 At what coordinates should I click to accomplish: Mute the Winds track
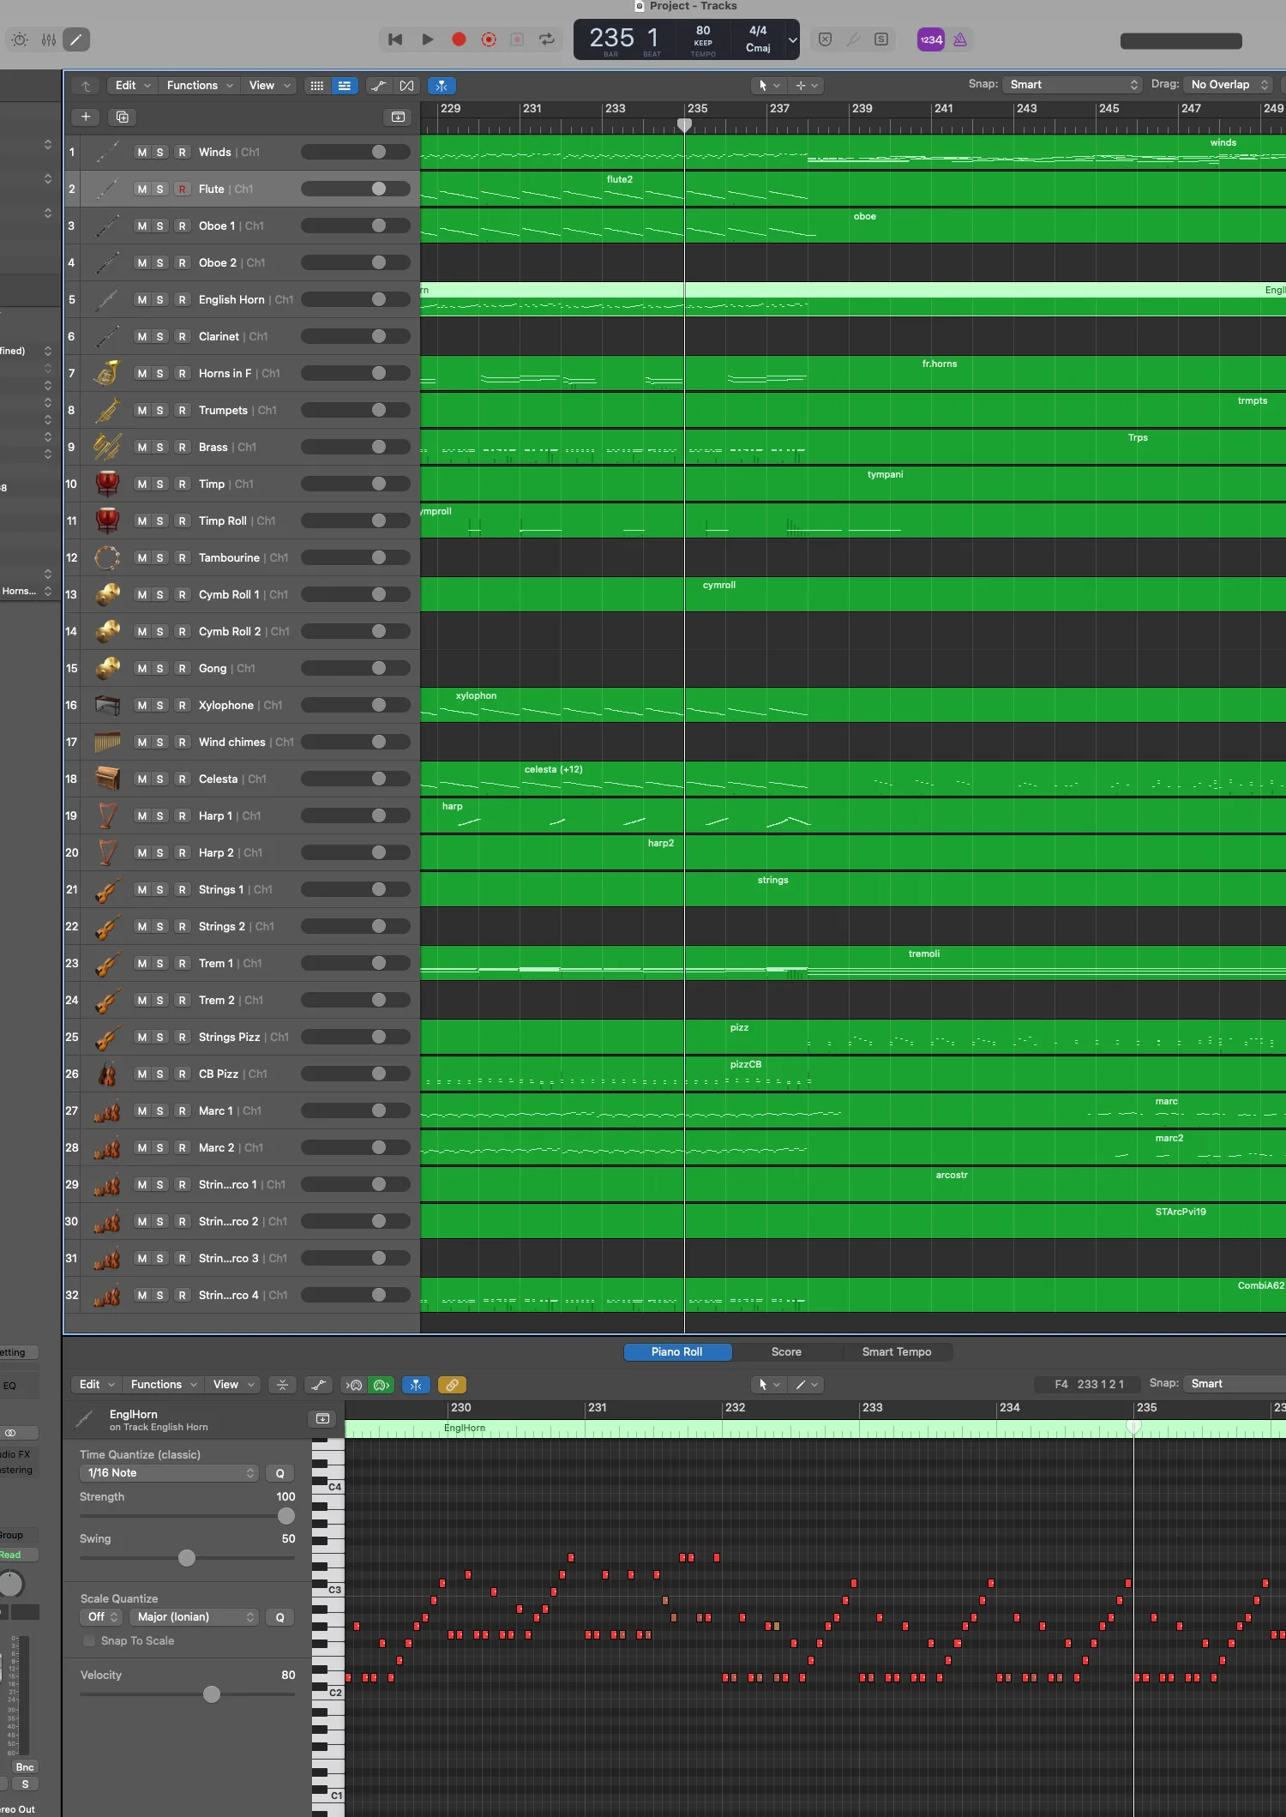coord(141,153)
